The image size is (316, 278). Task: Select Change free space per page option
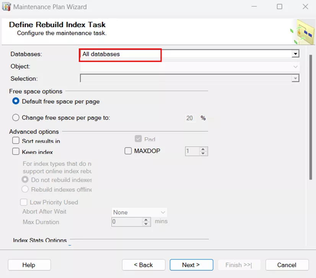(x=16, y=118)
